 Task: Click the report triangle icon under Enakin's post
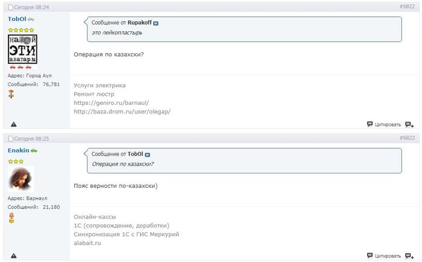13,256
